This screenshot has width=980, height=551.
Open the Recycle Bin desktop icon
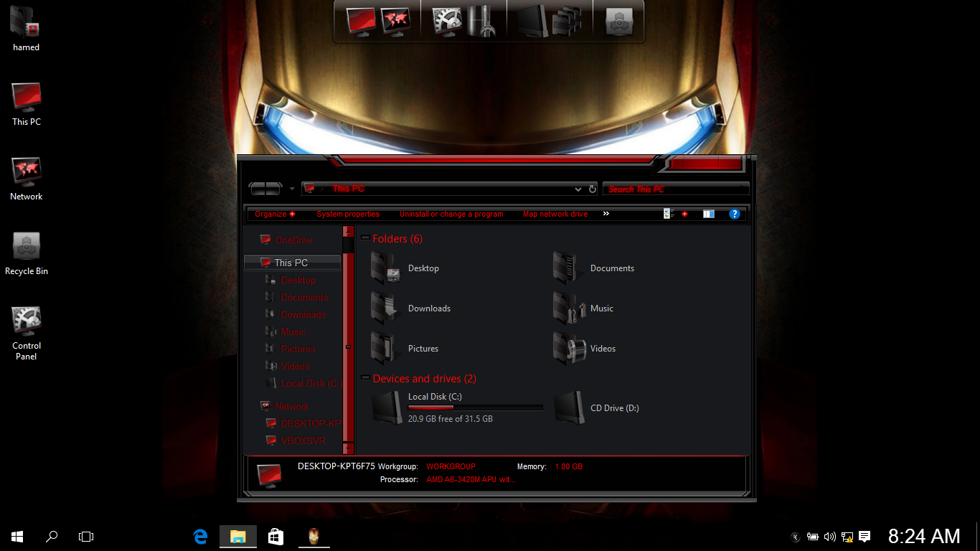click(27, 248)
